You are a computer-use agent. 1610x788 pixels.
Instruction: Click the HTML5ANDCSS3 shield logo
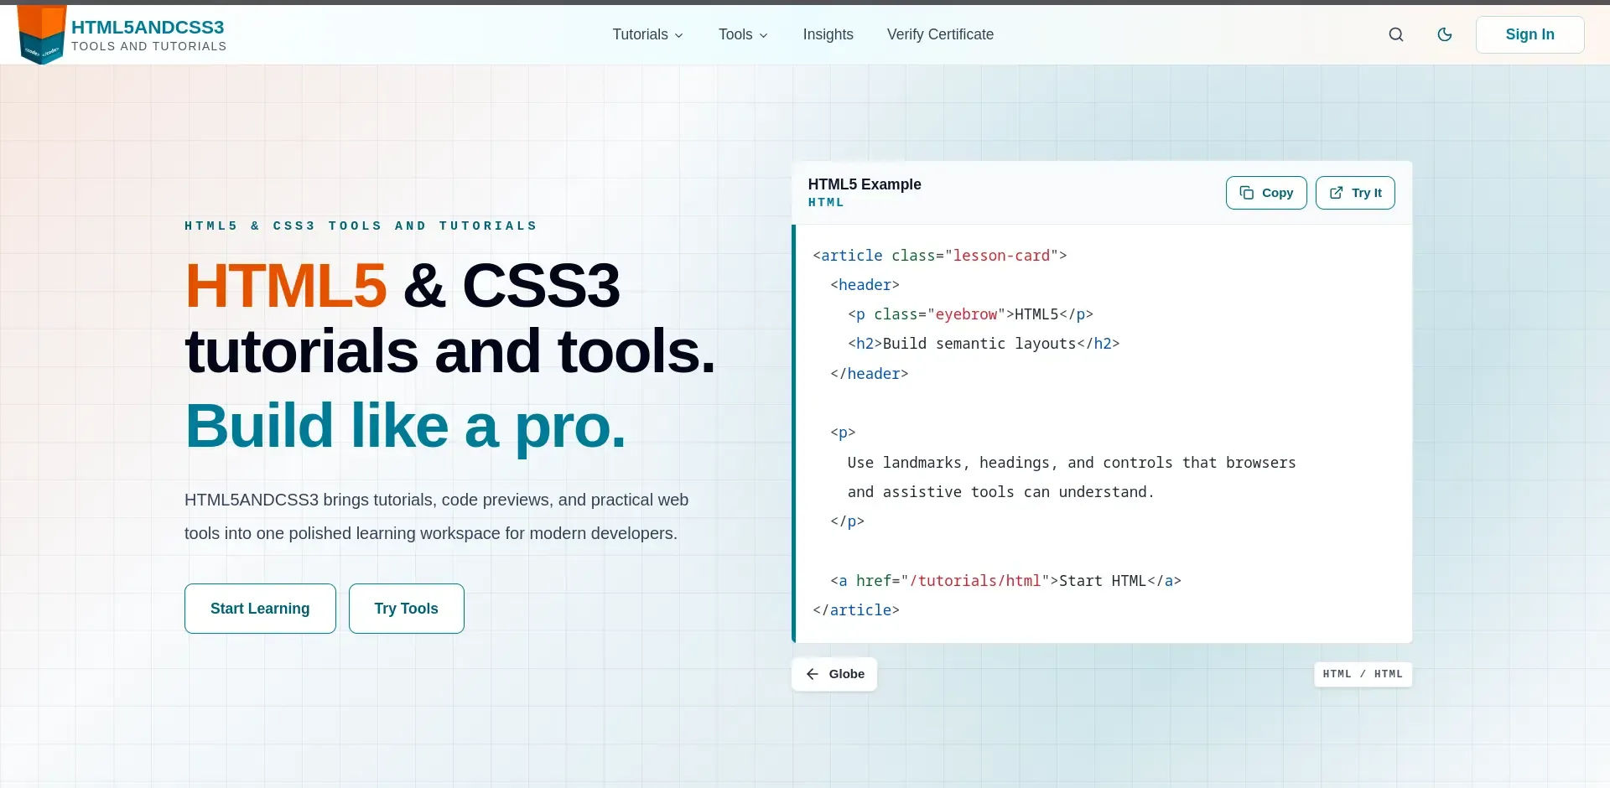click(41, 34)
